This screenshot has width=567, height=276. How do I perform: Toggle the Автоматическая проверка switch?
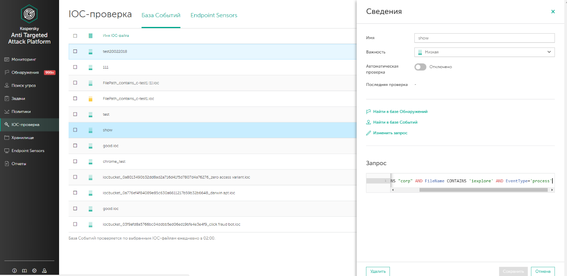pos(420,67)
